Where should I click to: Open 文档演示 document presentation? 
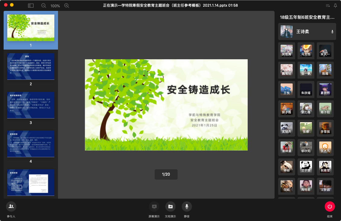(x=170, y=206)
